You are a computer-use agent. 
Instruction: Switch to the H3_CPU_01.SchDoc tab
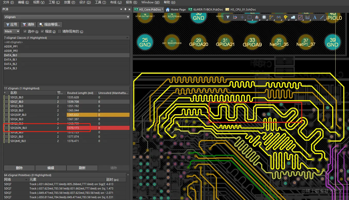pos(241,9)
